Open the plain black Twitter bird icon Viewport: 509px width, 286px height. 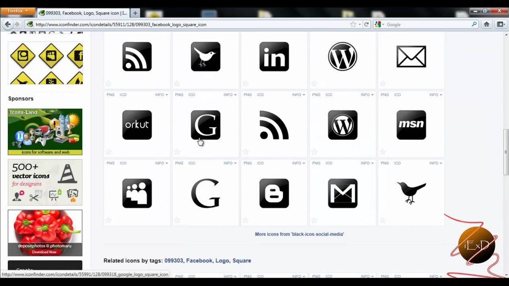pyautogui.click(x=411, y=193)
